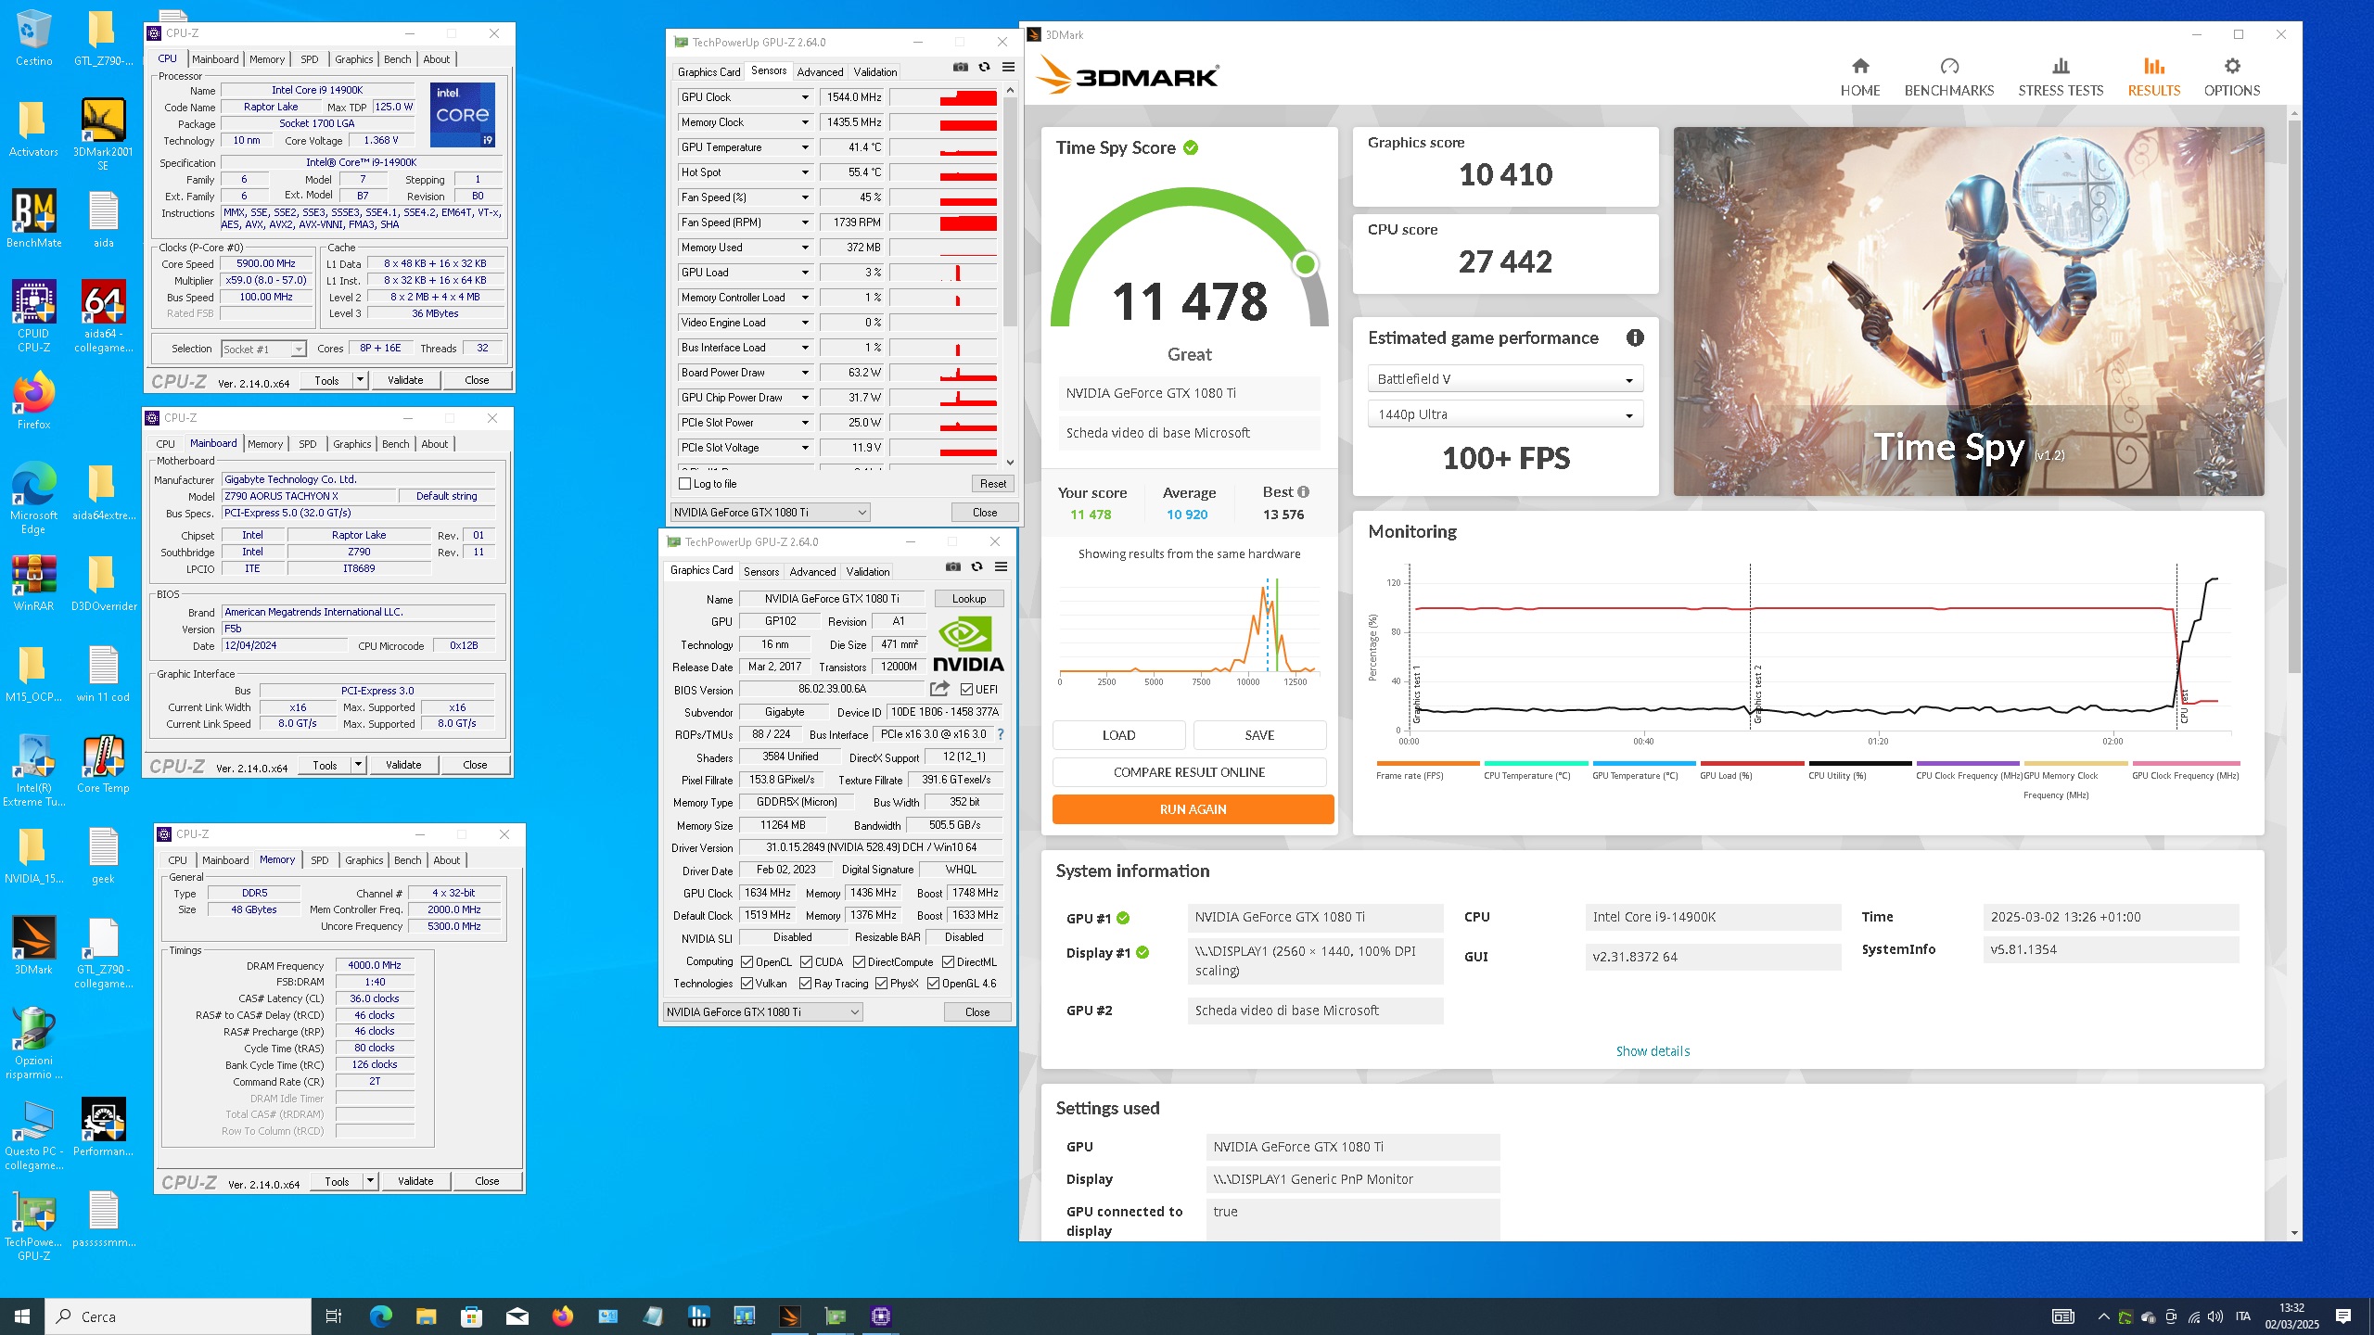Expand the GPU Clock sensor dropdown

pos(805,97)
